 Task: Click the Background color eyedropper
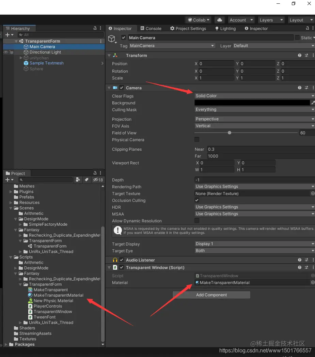[313, 103]
